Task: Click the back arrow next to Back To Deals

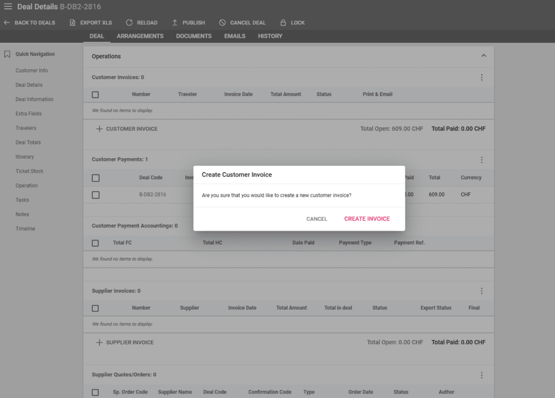Action: 7,22
